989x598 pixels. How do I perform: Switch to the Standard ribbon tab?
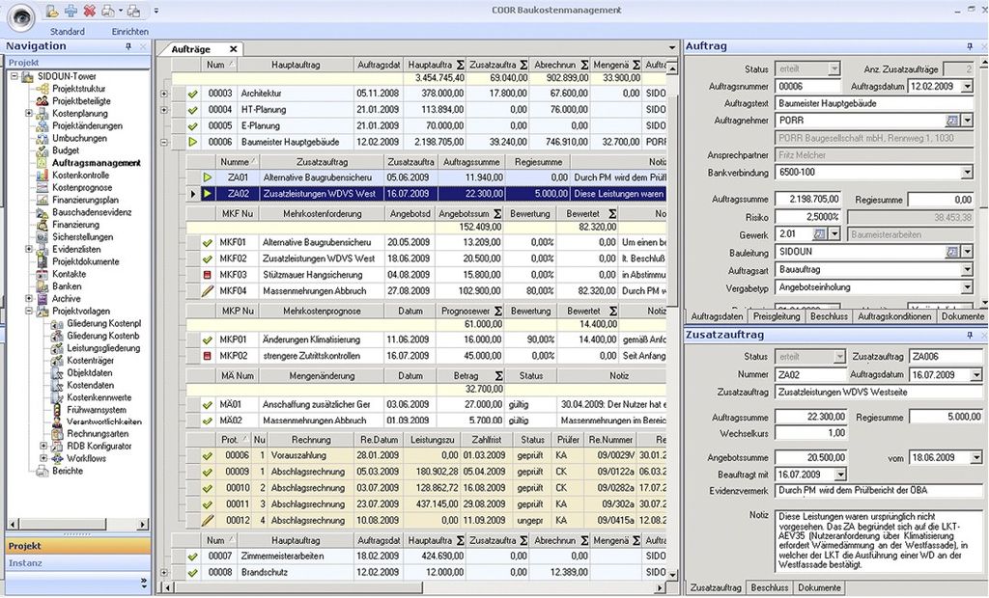[x=68, y=32]
